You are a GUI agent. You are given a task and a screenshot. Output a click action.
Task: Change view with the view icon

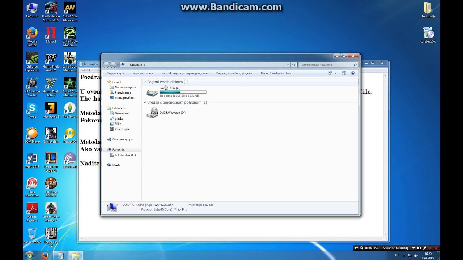(x=330, y=73)
